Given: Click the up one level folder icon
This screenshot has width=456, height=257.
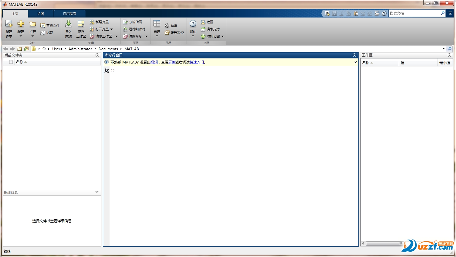Looking at the screenshot, I should [x=19, y=49].
